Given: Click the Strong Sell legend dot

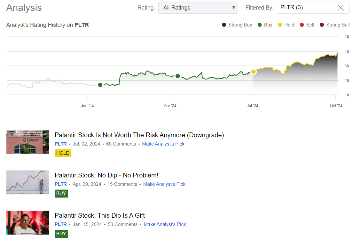Looking at the screenshot, I should 322,25.
